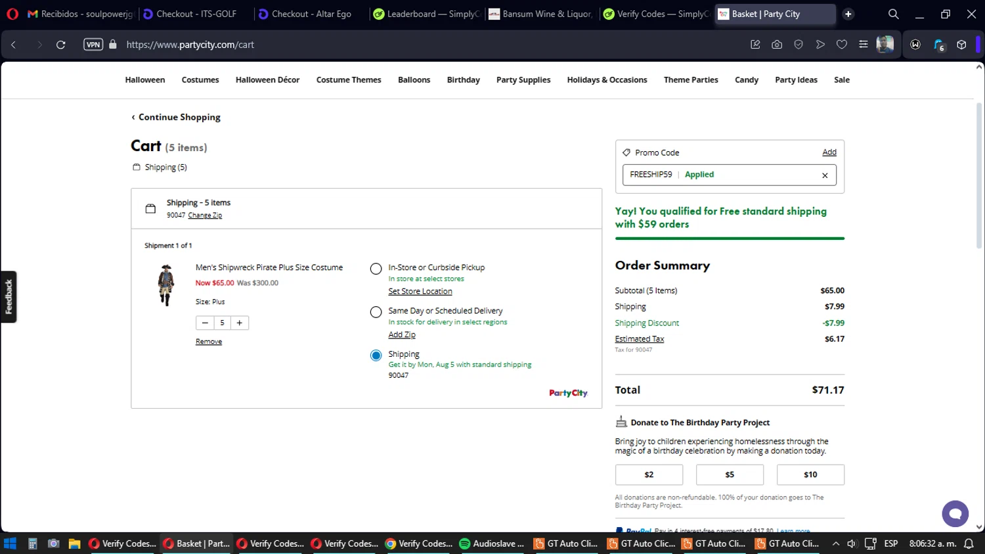Switch to the Checkout - ITS-GOLF tab
This screenshot has width=985, height=554.
tap(196, 14)
